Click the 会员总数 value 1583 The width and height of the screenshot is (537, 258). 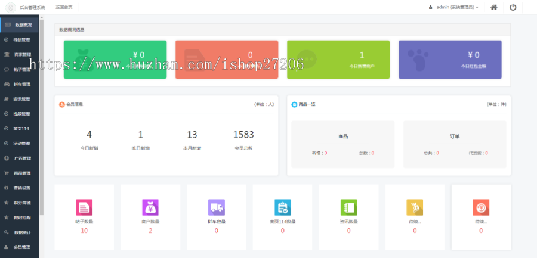pyautogui.click(x=243, y=135)
